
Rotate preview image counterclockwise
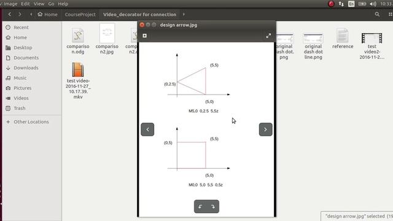200,206
